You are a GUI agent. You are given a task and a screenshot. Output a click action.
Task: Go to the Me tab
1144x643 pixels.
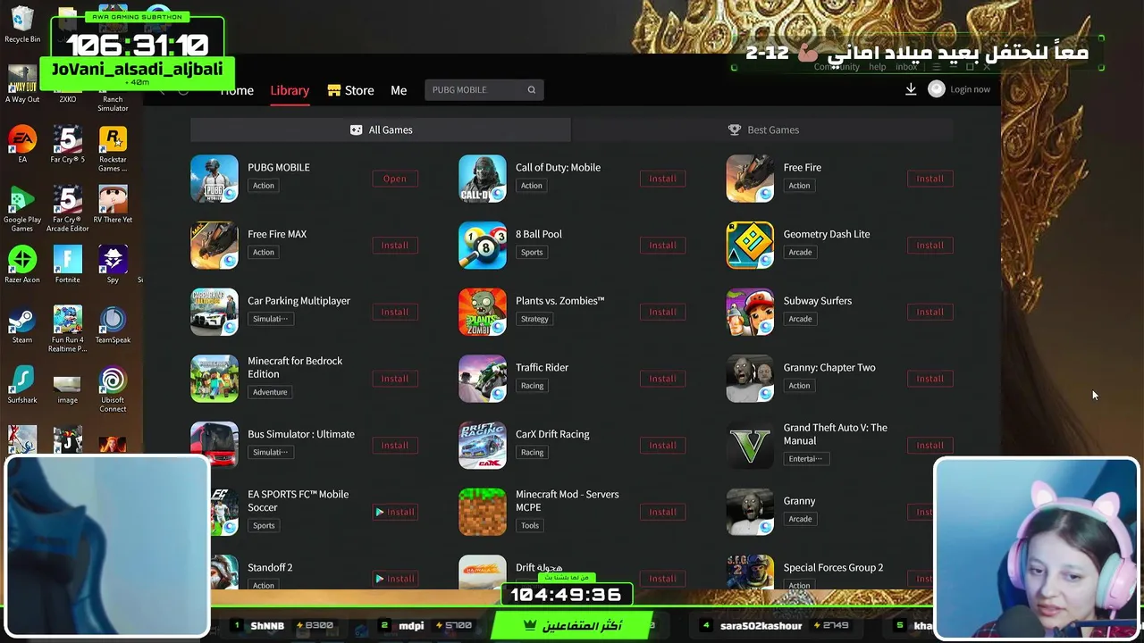tap(399, 90)
